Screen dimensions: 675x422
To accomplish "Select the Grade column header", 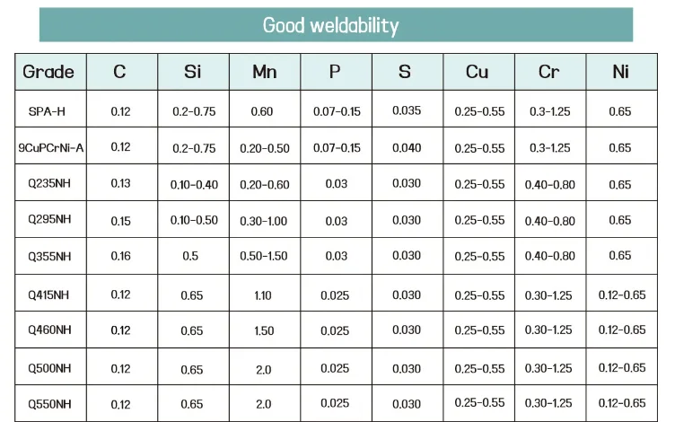I will click(48, 72).
